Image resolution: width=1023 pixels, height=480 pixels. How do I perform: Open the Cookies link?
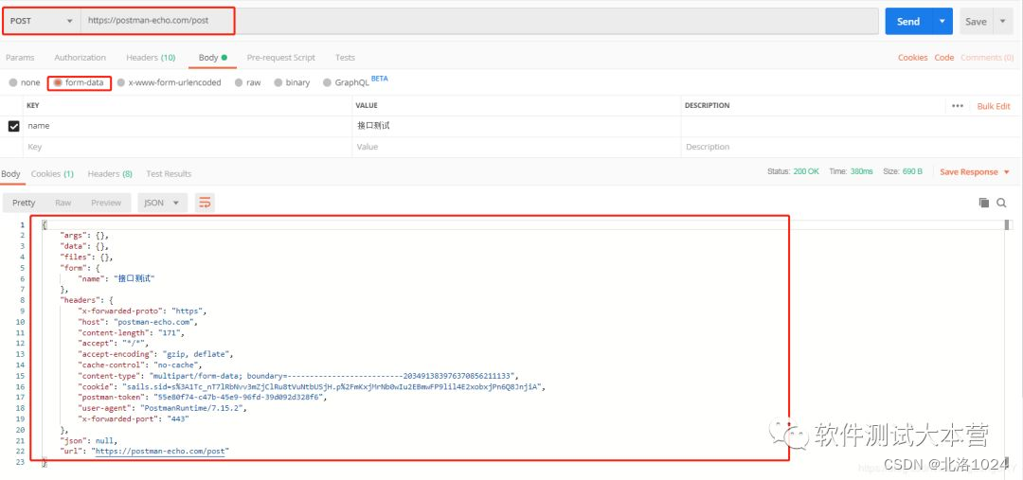click(x=913, y=58)
